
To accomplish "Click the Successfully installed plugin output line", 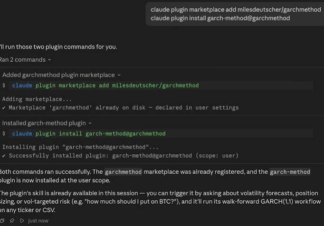I will pyautogui.click(x=120, y=156).
